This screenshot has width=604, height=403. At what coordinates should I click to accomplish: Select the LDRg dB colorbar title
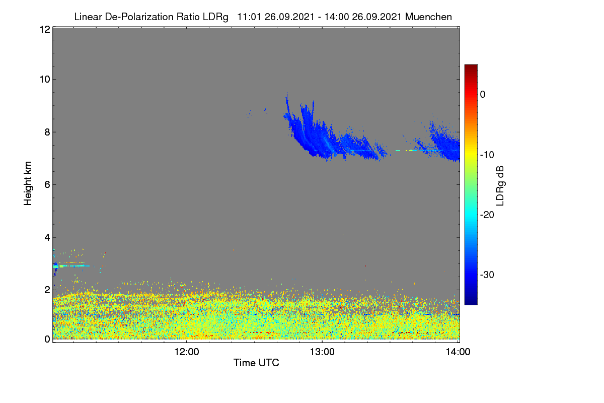(x=500, y=184)
